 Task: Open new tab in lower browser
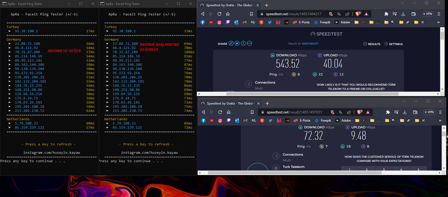267,103
